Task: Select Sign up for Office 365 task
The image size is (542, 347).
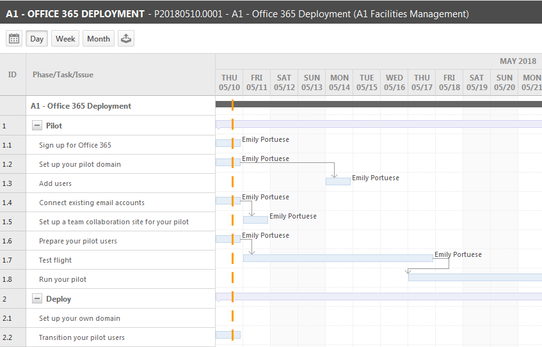Action: click(75, 145)
